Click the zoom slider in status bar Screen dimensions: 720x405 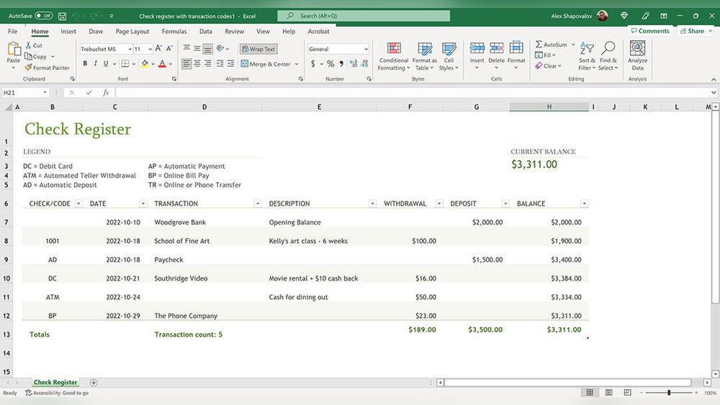coord(669,393)
